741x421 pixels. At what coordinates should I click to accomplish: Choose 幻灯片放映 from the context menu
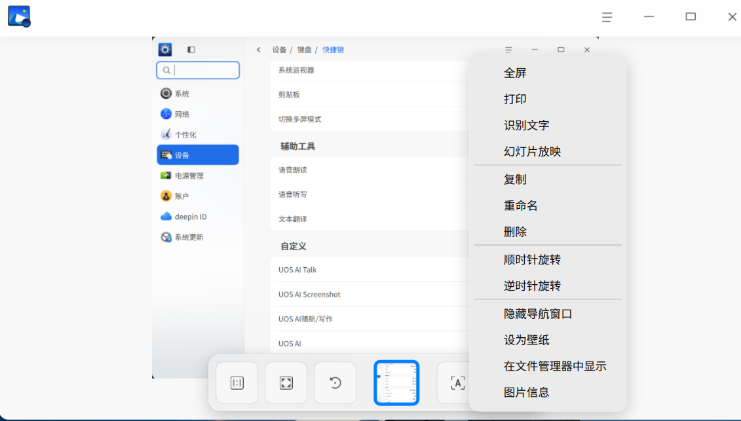click(x=548, y=152)
